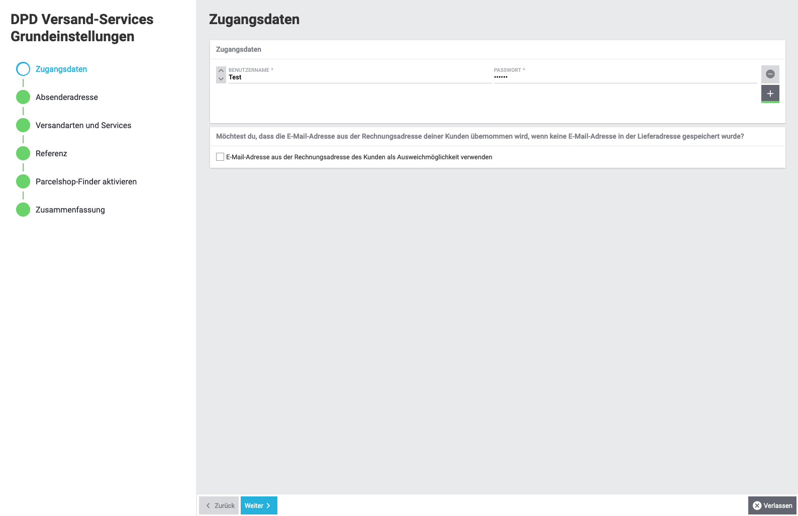Click the green Versandarten und Services circle
Viewport: 798px width, 516px height.
23,125
